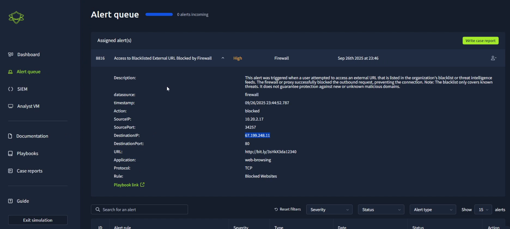Click the Search for an alert field
The height and width of the screenshot is (229, 510).
140,210
